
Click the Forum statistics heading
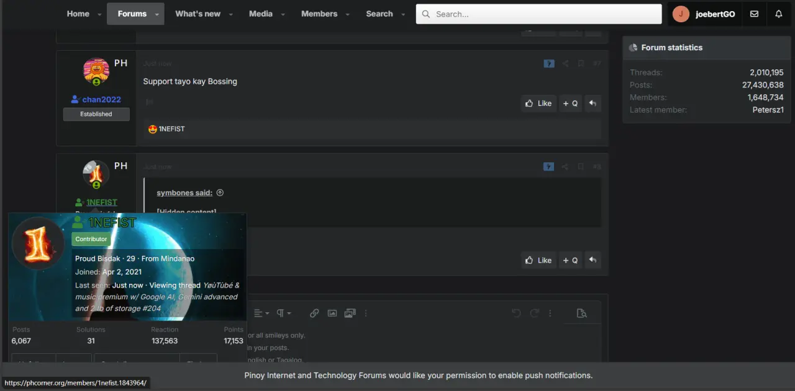[672, 48]
